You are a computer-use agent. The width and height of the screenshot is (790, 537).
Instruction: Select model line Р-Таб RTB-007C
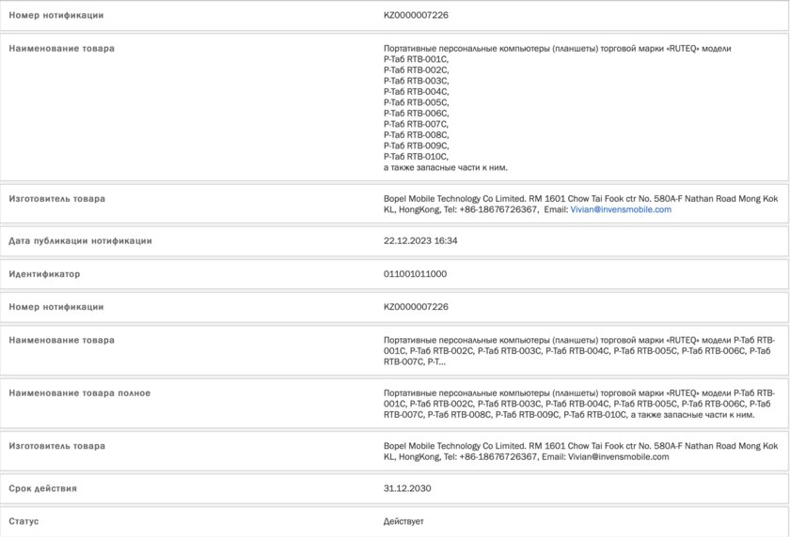pos(416,124)
